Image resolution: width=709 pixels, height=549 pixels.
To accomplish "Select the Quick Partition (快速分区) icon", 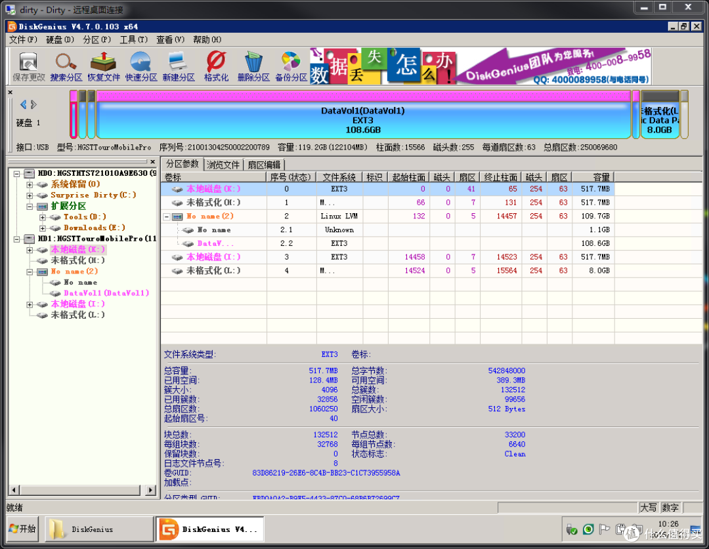I will pyautogui.click(x=141, y=66).
